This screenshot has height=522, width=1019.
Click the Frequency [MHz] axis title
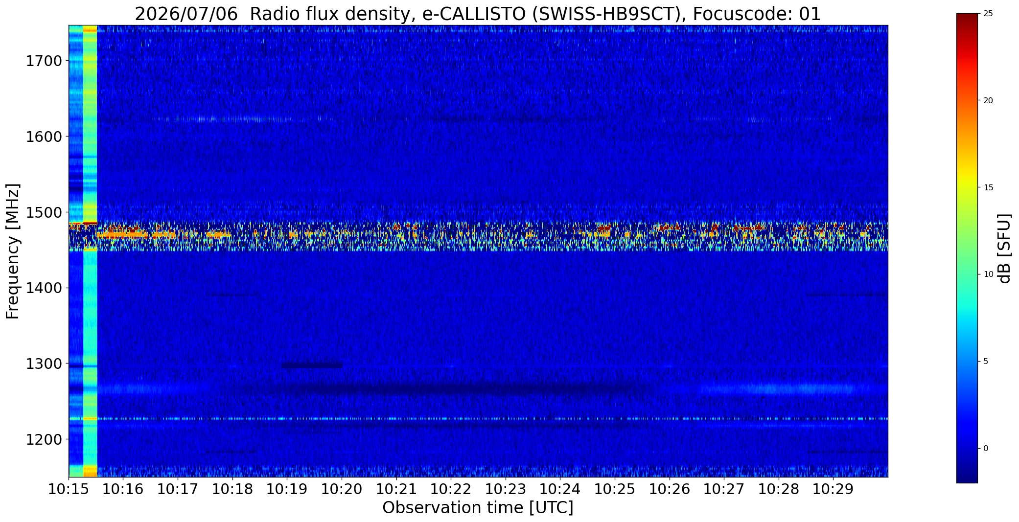[13, 251]
